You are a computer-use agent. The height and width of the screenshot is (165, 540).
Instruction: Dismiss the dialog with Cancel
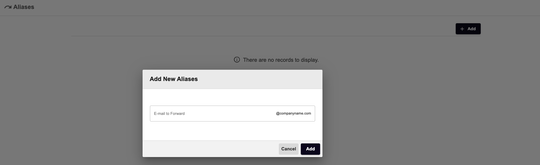click(288, 149)
